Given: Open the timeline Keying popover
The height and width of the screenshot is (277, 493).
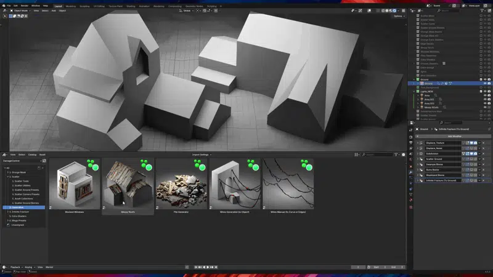Looking at the screenshot, I should coord(29,267).
